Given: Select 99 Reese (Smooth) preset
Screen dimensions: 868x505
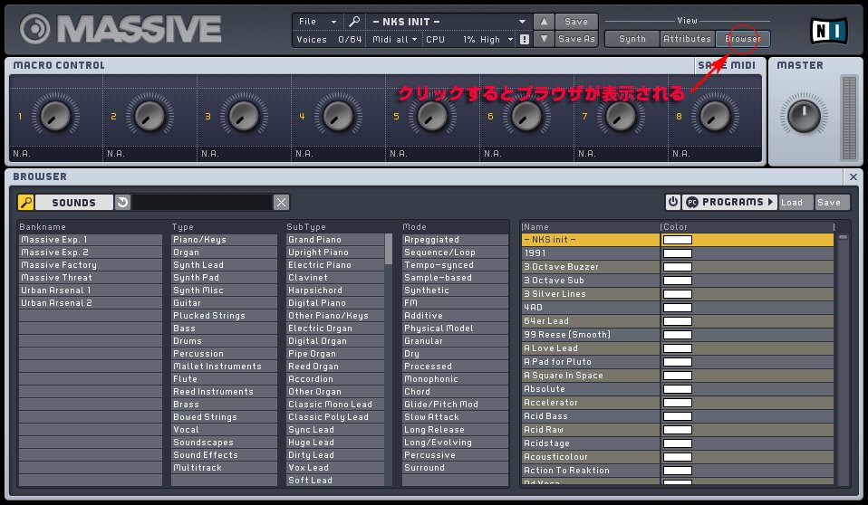Looking at the screenshot, I should tap(591, 335).
